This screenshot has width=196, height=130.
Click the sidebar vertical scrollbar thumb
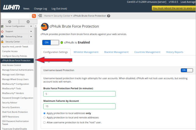click(x=36, y=57)
